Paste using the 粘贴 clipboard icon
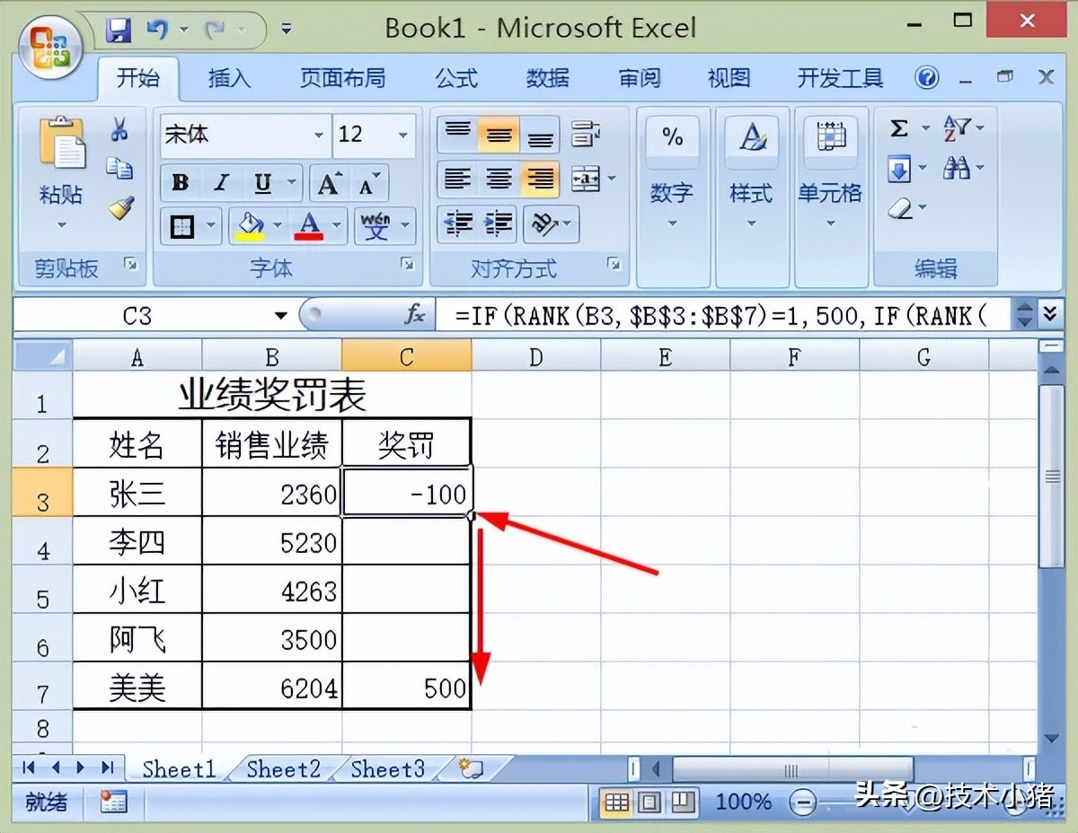 tap(61, 144)
